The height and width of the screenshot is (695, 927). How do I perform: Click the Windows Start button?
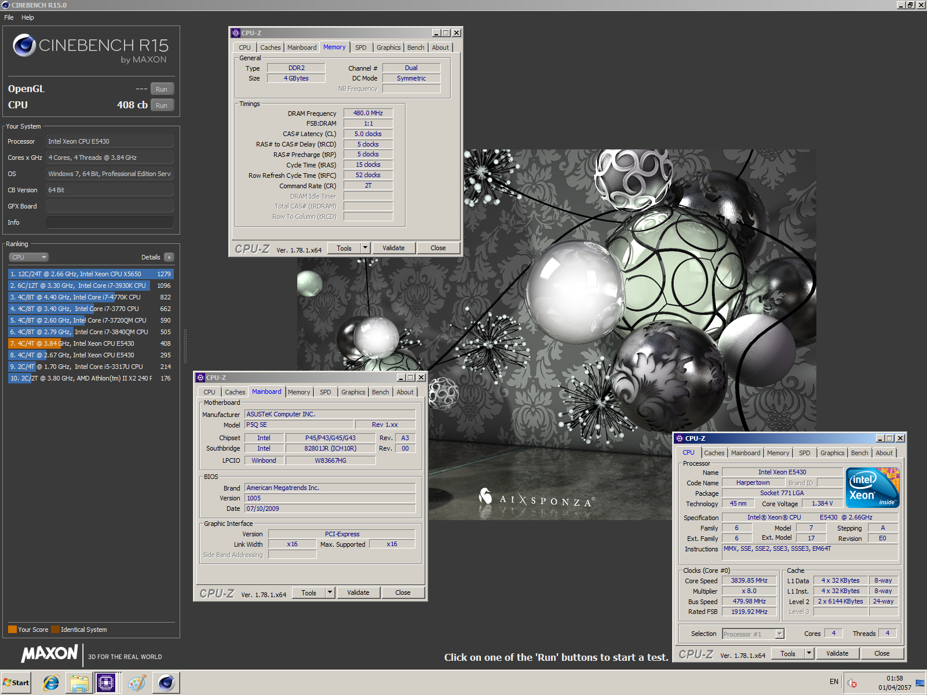point(16,683)
